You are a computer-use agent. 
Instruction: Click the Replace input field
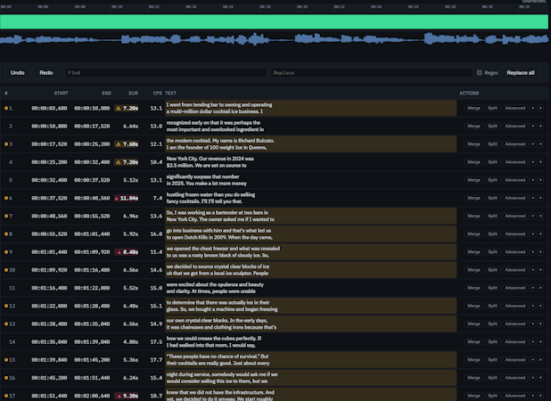coord(371,73)
